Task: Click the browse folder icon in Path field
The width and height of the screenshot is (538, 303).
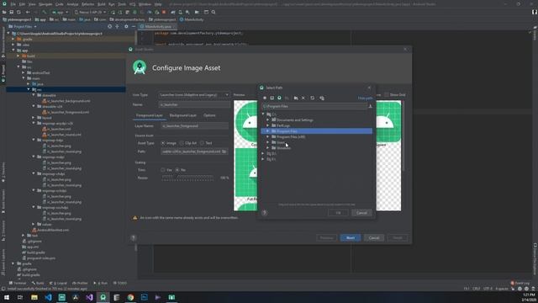Action: pyautogui.click(x=224, y=151)
